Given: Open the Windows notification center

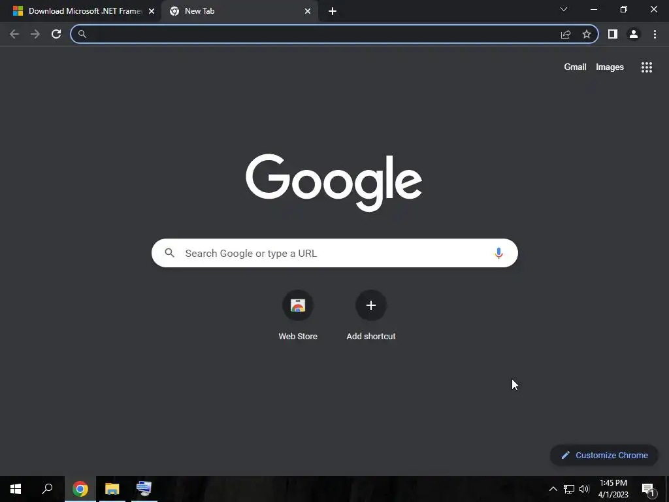Looking at the screenshot, I should 647,489.
